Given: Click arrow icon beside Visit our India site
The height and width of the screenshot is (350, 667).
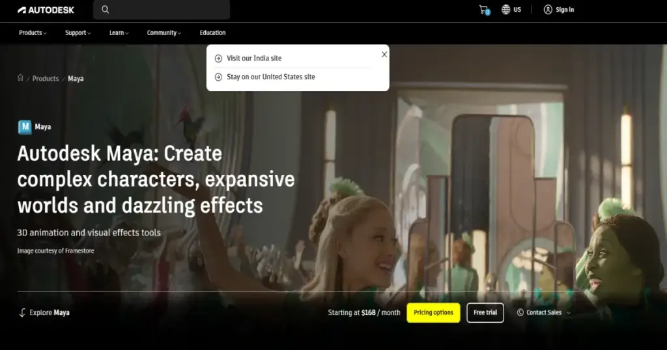Looking at the screenshot, I should (218, 59).
